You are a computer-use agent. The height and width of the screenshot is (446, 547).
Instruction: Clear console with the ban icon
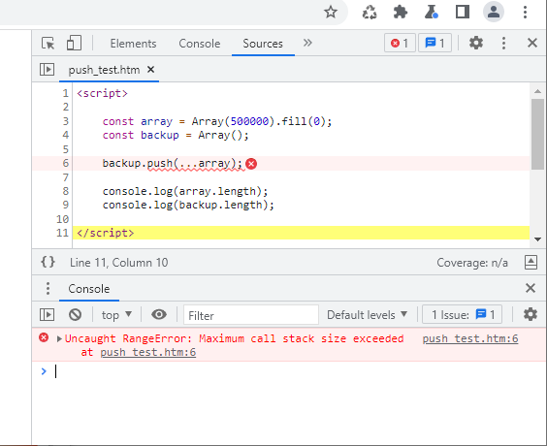(75, 315)
